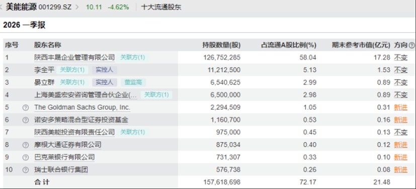Click holding value 2,294,509
The width and height of the screenshot is (416, 189).
point(225,107)
